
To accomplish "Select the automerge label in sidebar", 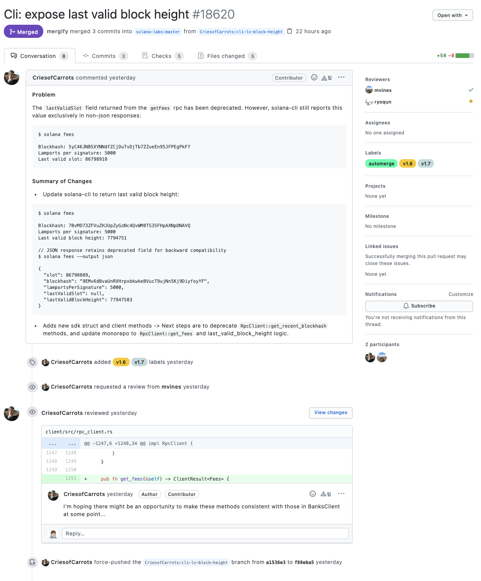I will 381,163.
